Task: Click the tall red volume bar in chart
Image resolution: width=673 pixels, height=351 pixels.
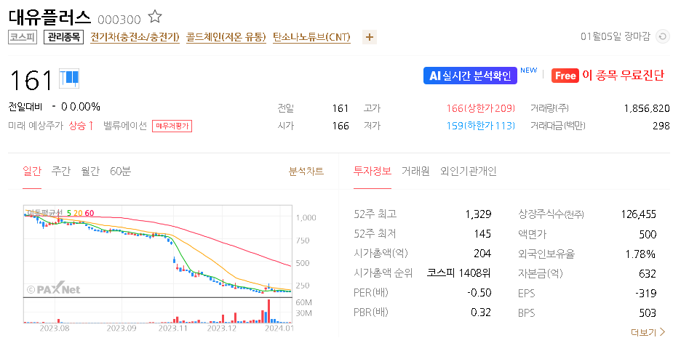Action: coord(268,311)
